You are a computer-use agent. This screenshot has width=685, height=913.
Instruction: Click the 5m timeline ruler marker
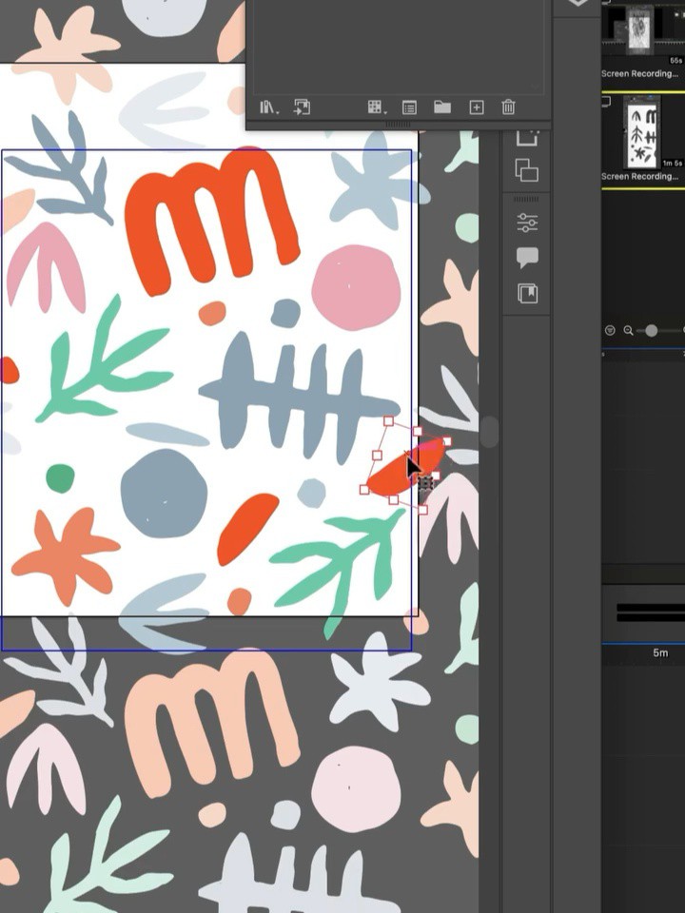point(660,653)
